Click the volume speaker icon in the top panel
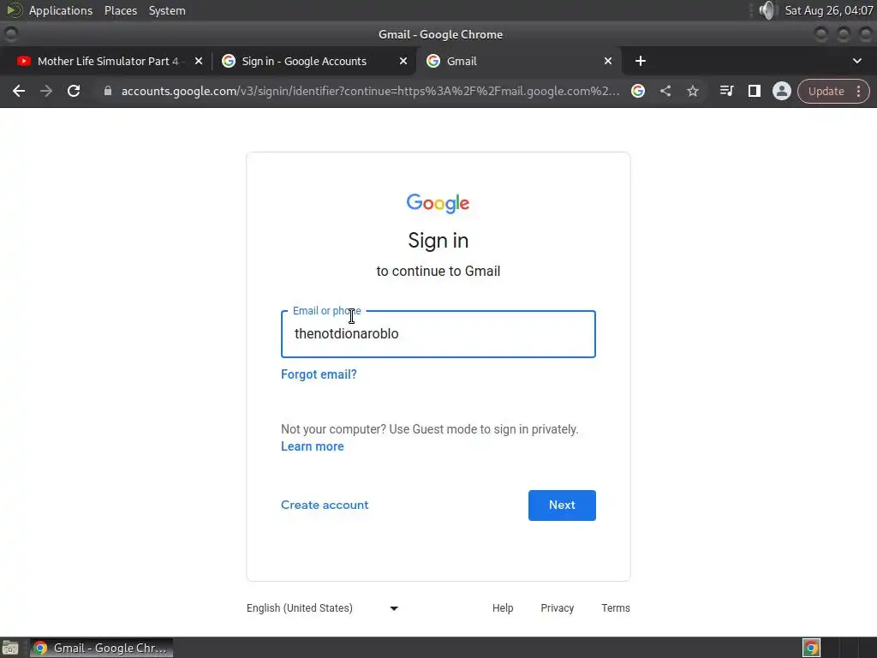Screen dimensions: 877x658 [768, 10]
